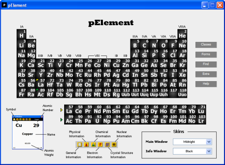Select the Einsteinium (Es) element tile
The height and width of the screenshot is (165, 225).
coord(163,119)
